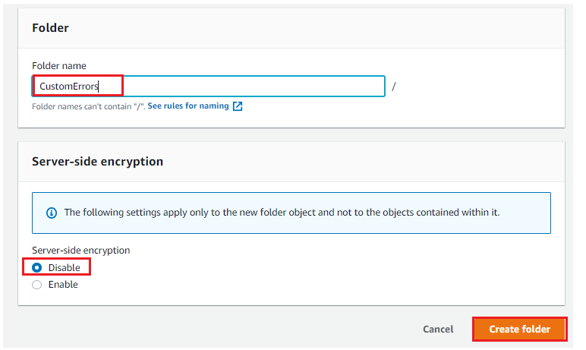This screenshot has height=350, width=586.
Task: Click the hint text 'Folder names can't contain'
Action: 89,106
